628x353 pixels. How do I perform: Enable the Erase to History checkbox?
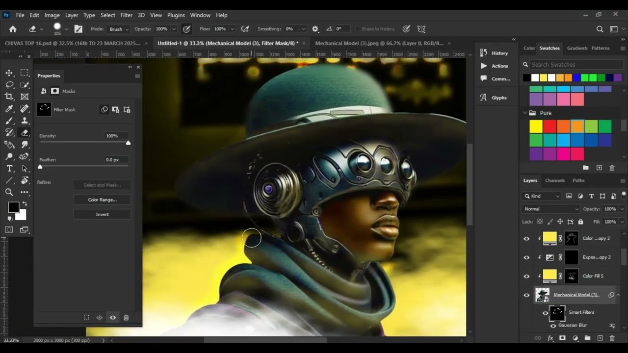pyautogui.click(x=358, y=29)
